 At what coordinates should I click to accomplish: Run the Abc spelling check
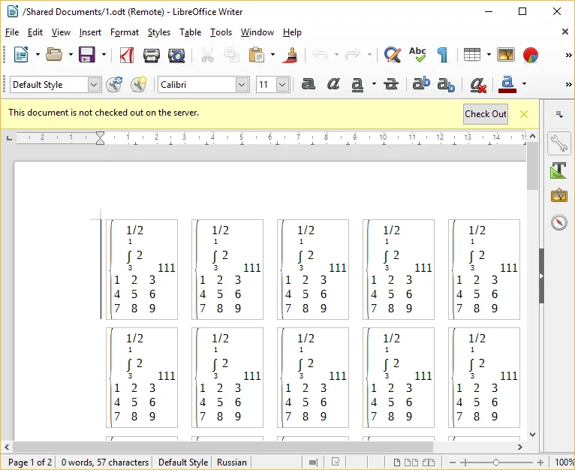(417, 55)
